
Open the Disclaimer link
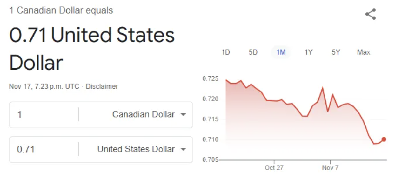pyautogui.click(x=102, y=86)
